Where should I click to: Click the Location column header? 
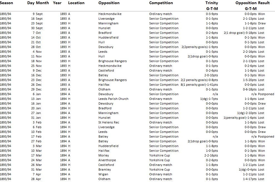76,3
